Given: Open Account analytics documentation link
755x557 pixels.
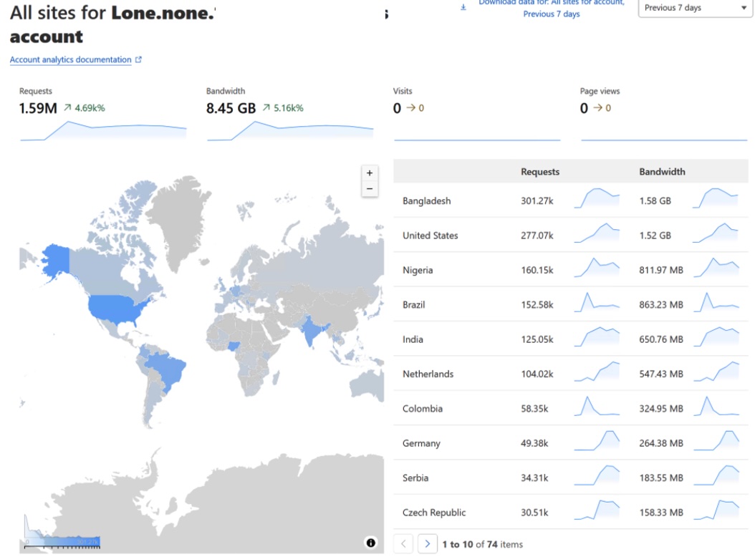Looking at the screenshot, I should click(x=71, y=59).
